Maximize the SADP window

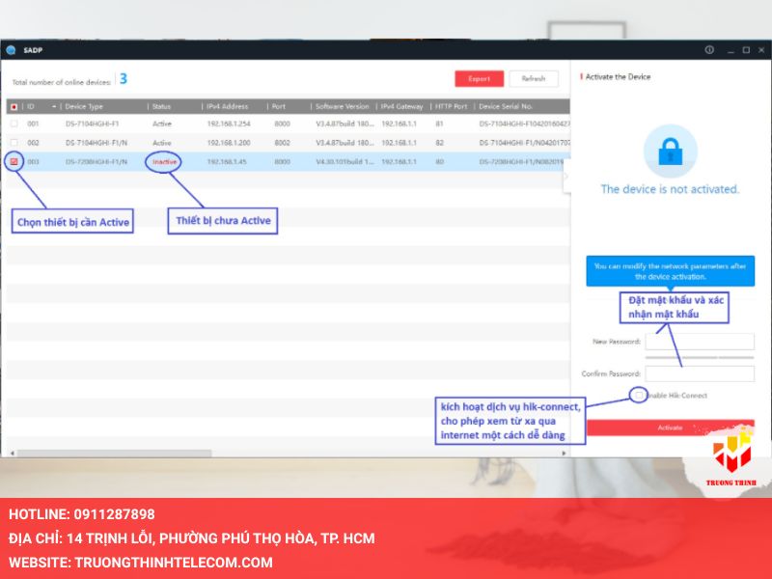[x=746, y=50]
